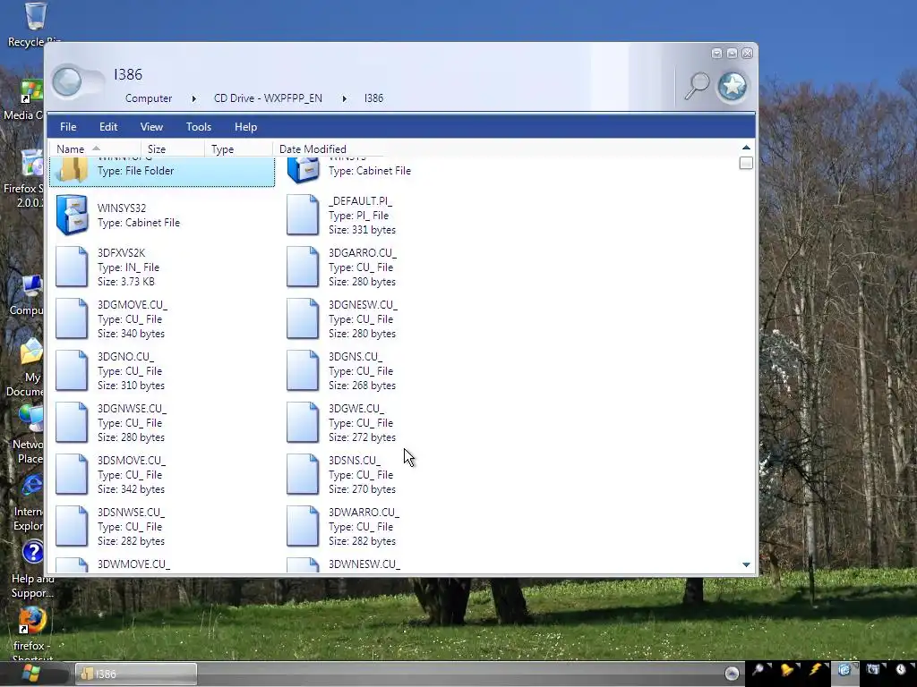The width and height of the screenshot is (917, 687).
Task: Select the _DEFAULT.PI_ file icon
Action: [303, 215]
